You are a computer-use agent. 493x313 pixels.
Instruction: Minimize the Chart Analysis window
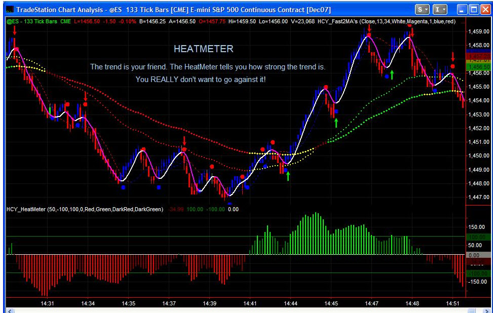point(462,10)
